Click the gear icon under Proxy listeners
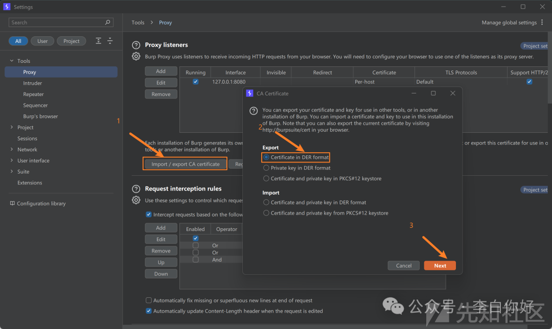This screenshot has width=552, height=329. [x=136, y=56]
